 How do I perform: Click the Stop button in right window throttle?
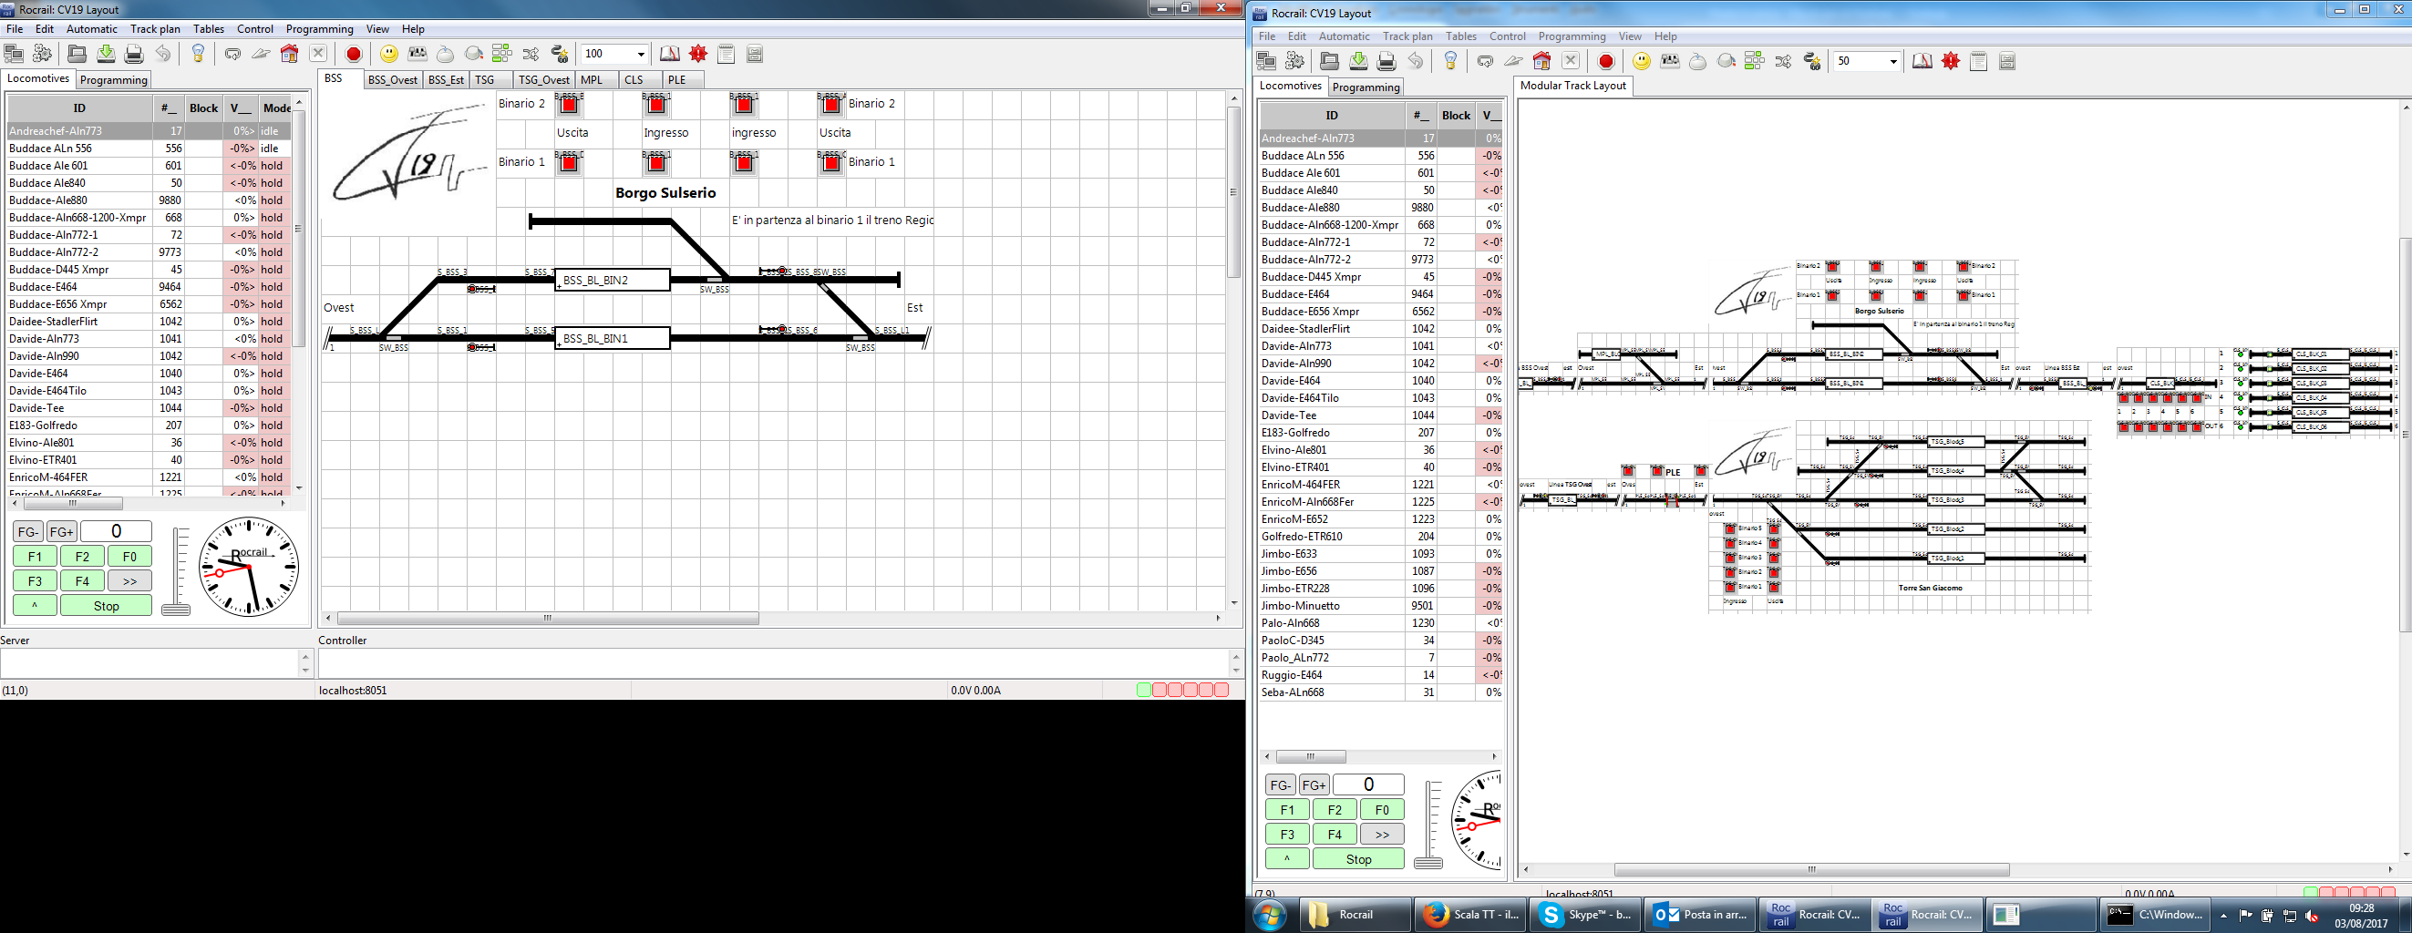click(1358, 859)
